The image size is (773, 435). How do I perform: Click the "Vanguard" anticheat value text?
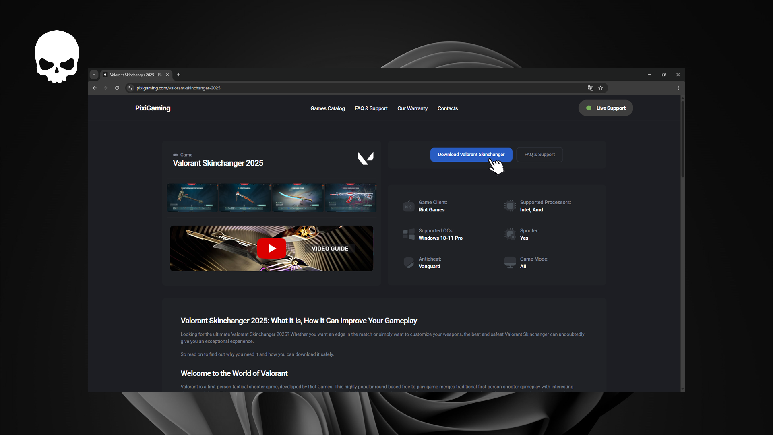point(429,267)
